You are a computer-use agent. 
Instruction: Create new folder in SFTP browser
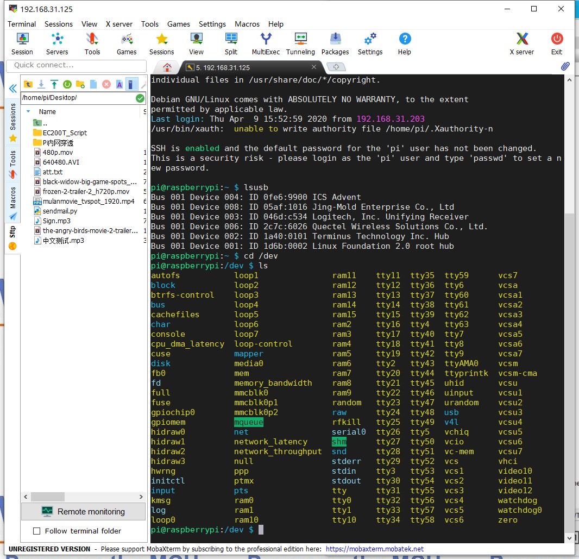(80, 84)
